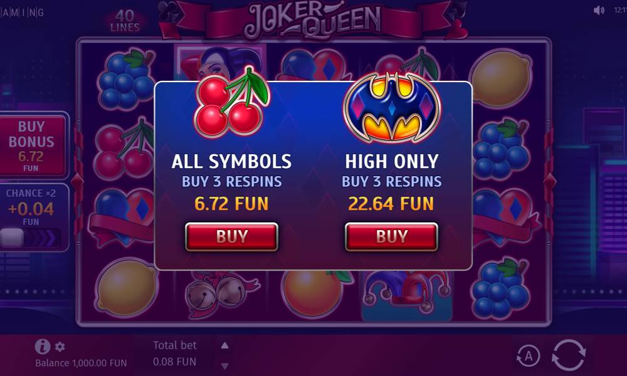The width and height of the screenshot is (627, 376).
Task: Click the lemon symbol in top-right reel
Action: coord(501,79)
